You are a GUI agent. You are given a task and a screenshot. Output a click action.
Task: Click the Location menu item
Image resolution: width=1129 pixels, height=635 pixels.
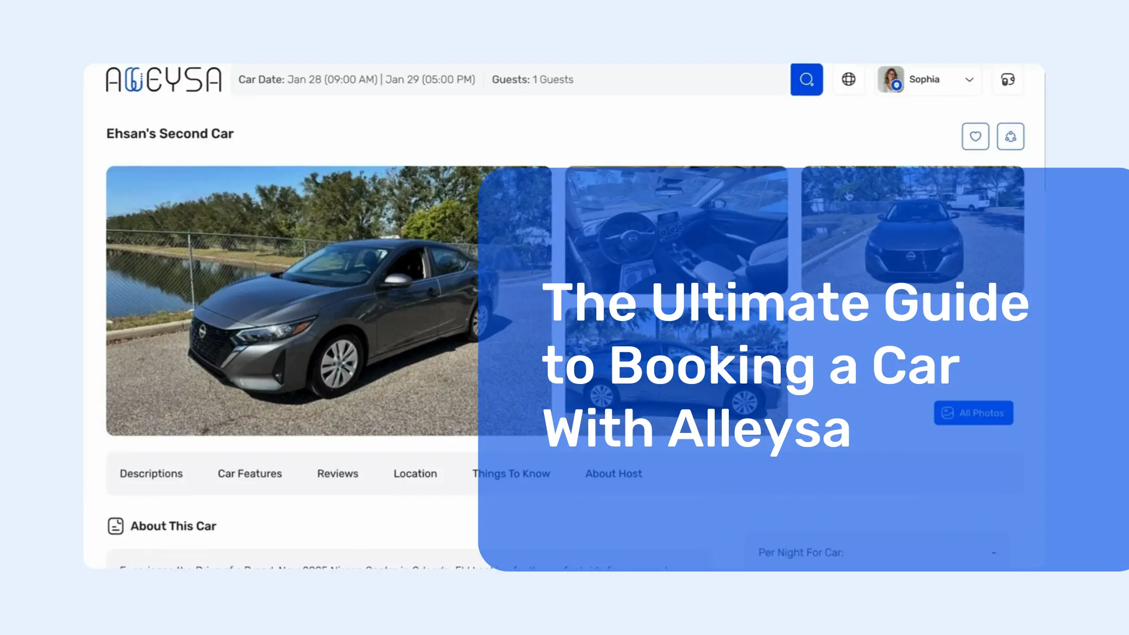coord(415,473)
